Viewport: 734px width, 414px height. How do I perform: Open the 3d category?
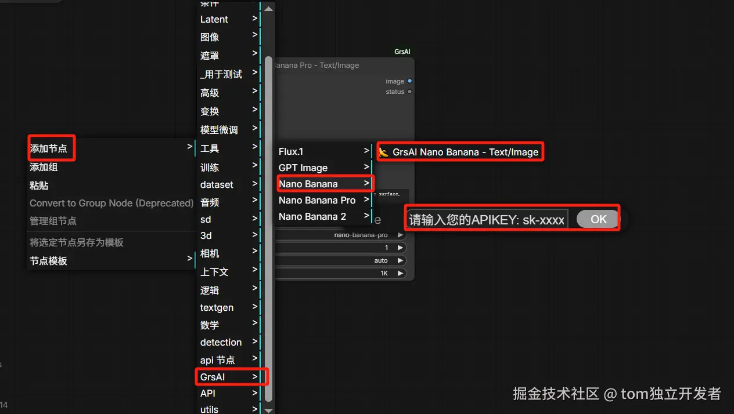229,235
